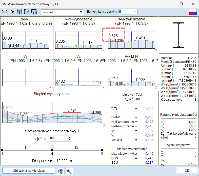Click segment label [1] on the beam

point(27,147)
